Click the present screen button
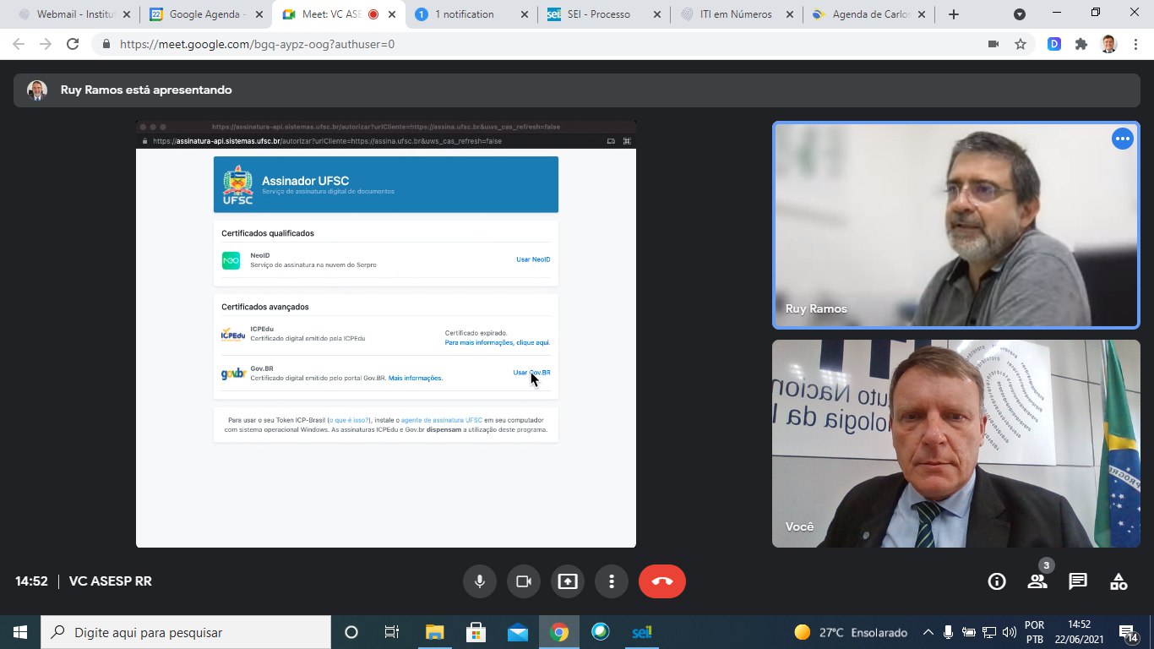 568,581
